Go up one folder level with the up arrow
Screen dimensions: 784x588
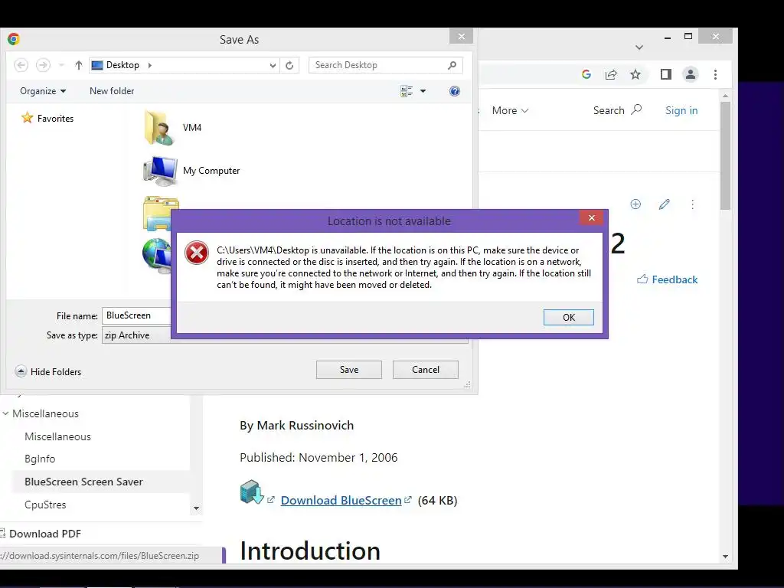[79, 65]
